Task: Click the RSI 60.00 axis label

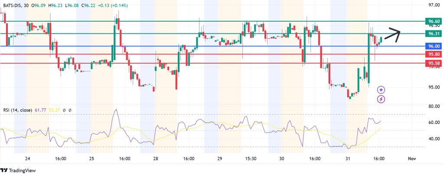Action: tap(434, 122)
